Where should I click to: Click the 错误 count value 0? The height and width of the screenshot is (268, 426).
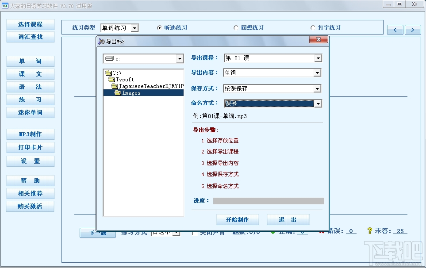(351, 231)
